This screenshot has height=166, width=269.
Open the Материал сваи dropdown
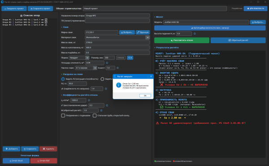117,37
